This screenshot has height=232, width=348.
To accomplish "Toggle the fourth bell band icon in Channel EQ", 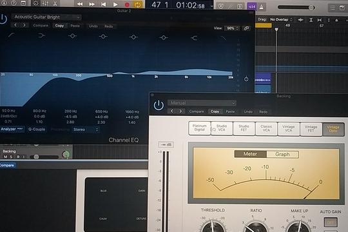I will click(164, 37).
